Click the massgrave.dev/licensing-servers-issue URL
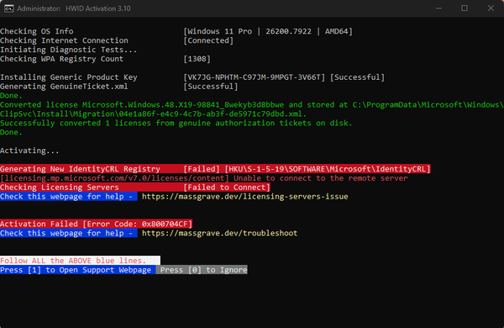Viewport: 504px width, 328px height. [245, 197]
